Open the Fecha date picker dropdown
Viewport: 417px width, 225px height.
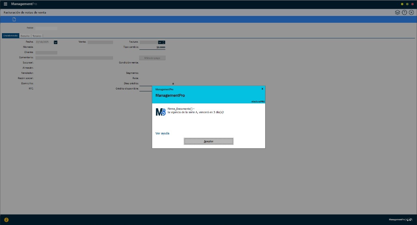tap(56, 42)
